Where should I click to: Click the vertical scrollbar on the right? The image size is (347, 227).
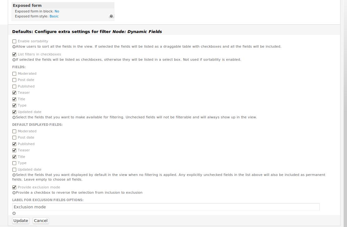(x=345, y=113)
